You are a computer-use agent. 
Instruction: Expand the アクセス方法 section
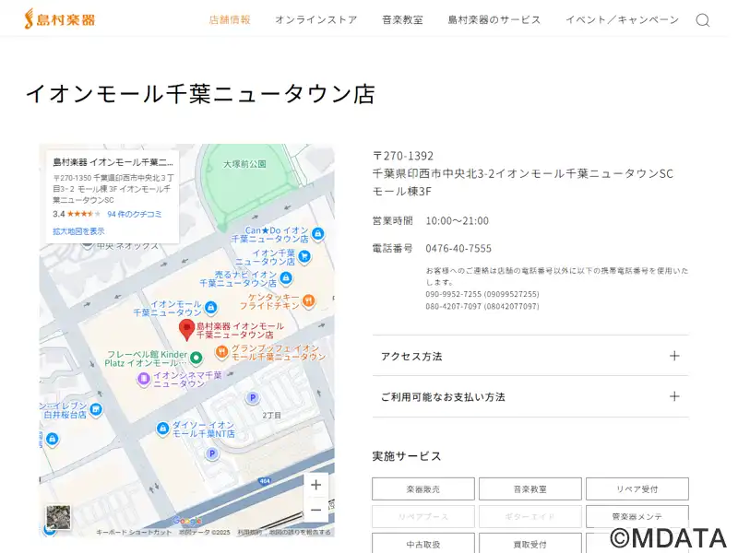[x=530, y=356]
